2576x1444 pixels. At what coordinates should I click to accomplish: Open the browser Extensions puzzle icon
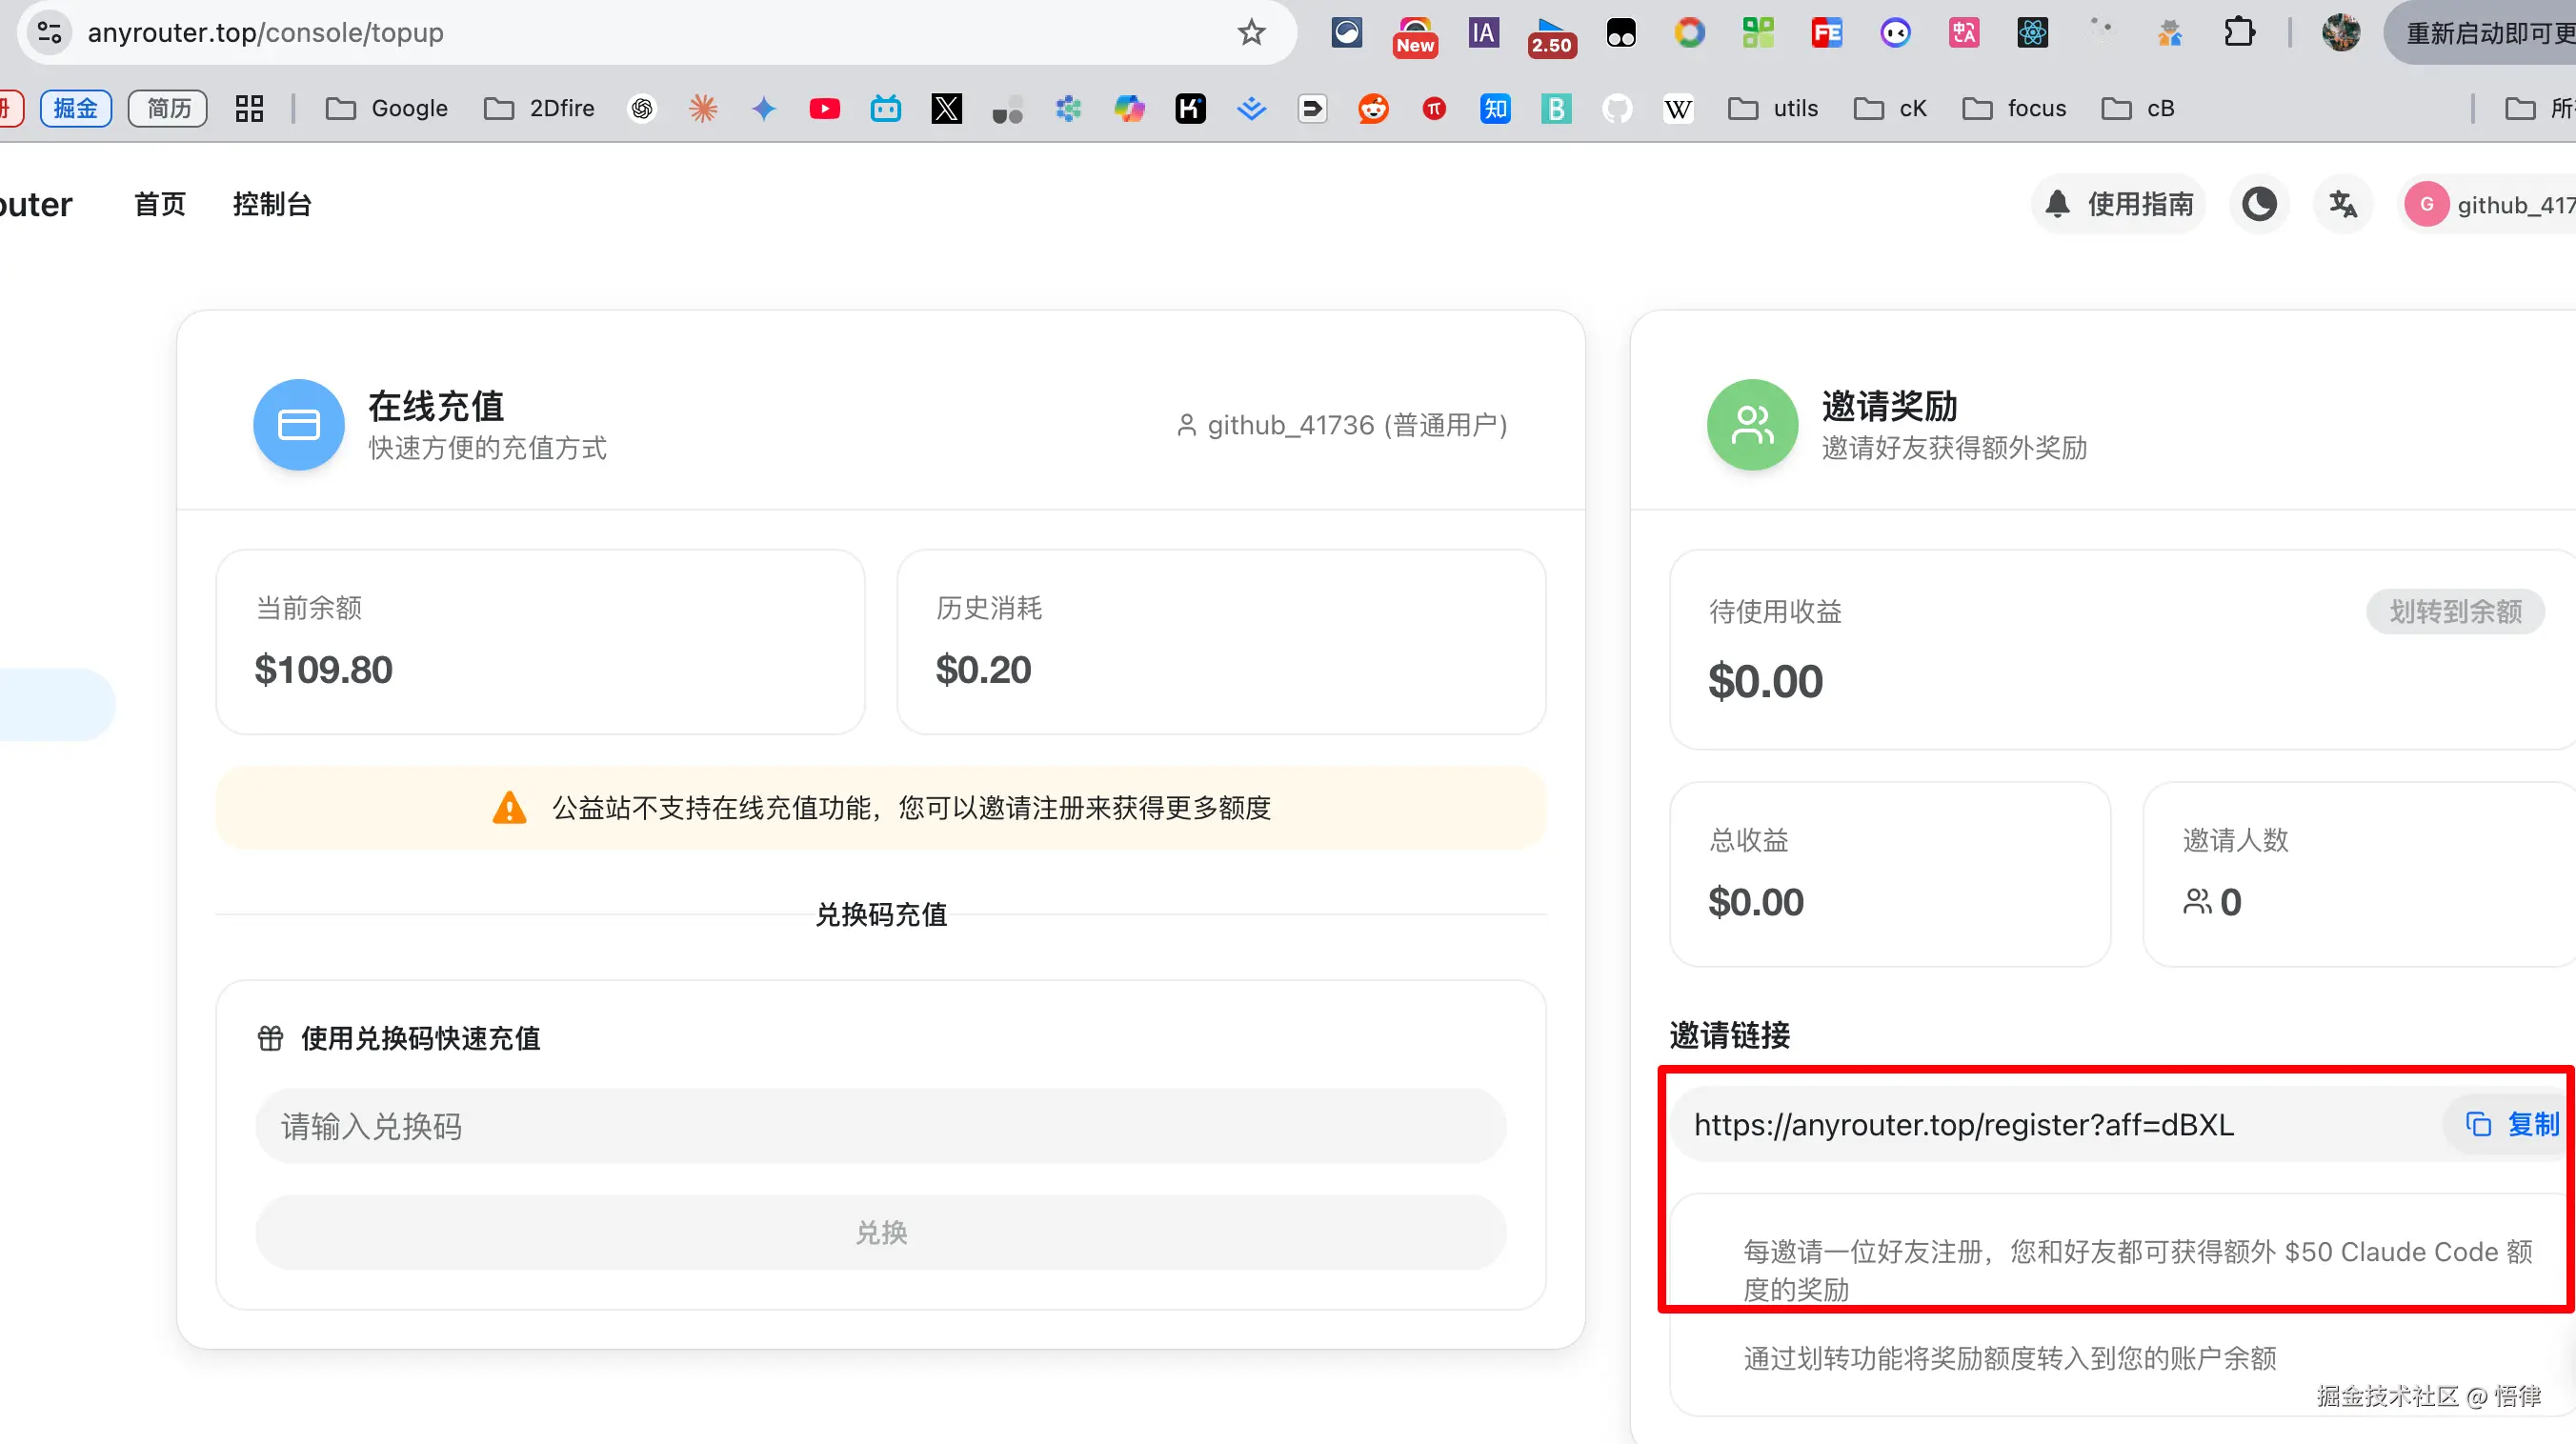(x=2239, y=33)
